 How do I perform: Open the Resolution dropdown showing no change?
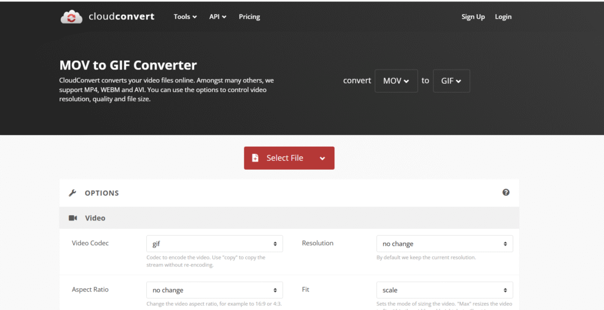445,244
